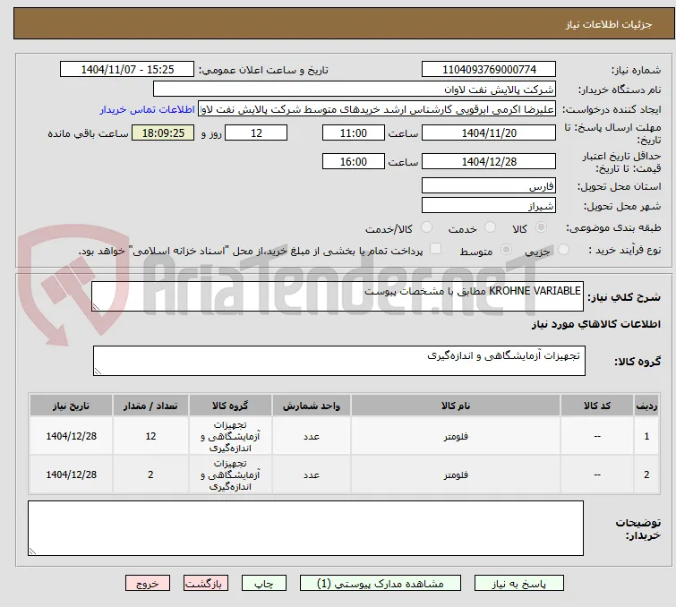Viewport: 676px width, 607px height.
Task: Click the resize grip of description box
Action: [96, 306]
